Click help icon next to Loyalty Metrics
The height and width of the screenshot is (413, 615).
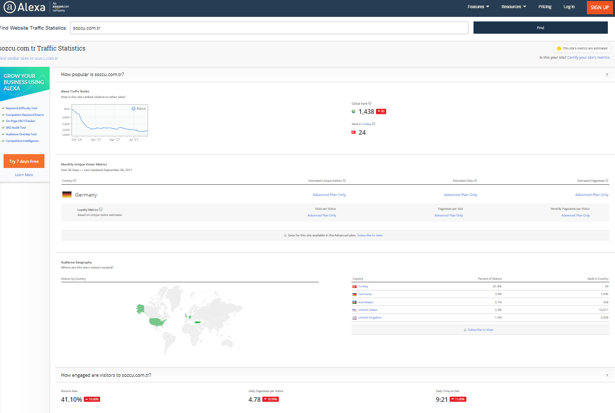[101, 209]
